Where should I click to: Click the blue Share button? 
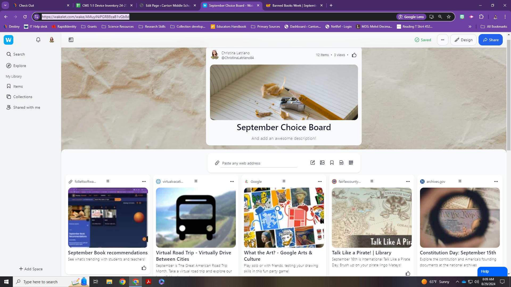[490, 40]
